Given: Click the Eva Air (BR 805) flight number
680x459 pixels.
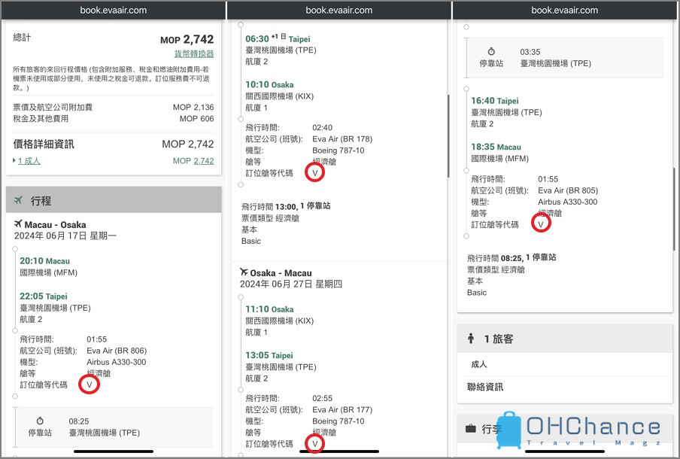Looking at the screenshot, I should click(568, 190).
